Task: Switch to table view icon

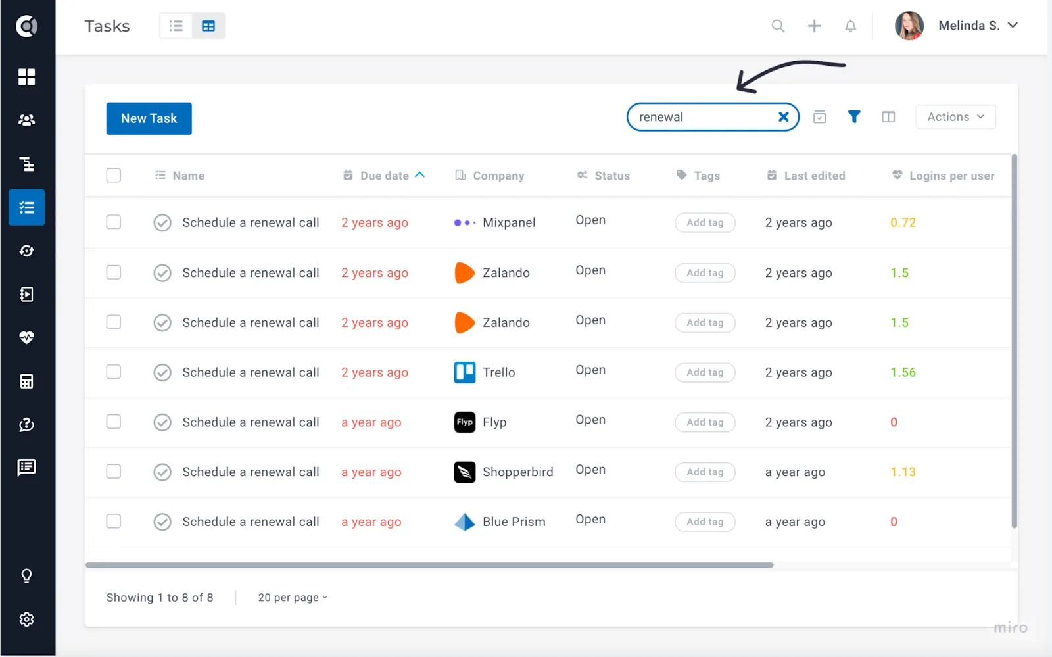Action: [x=208, y=26]
